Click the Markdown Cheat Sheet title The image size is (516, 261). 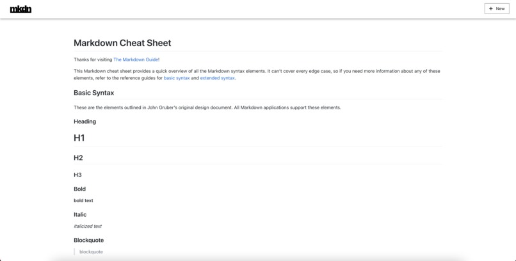point(122,43)
